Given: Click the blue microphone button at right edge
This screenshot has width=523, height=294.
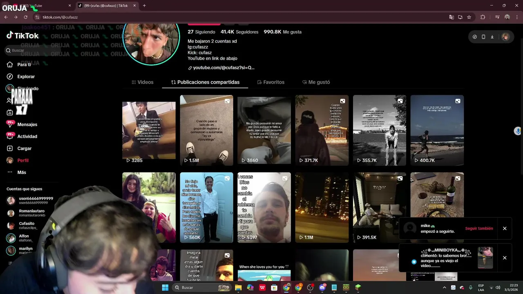Looking at the screenshot, I should 518,131.
